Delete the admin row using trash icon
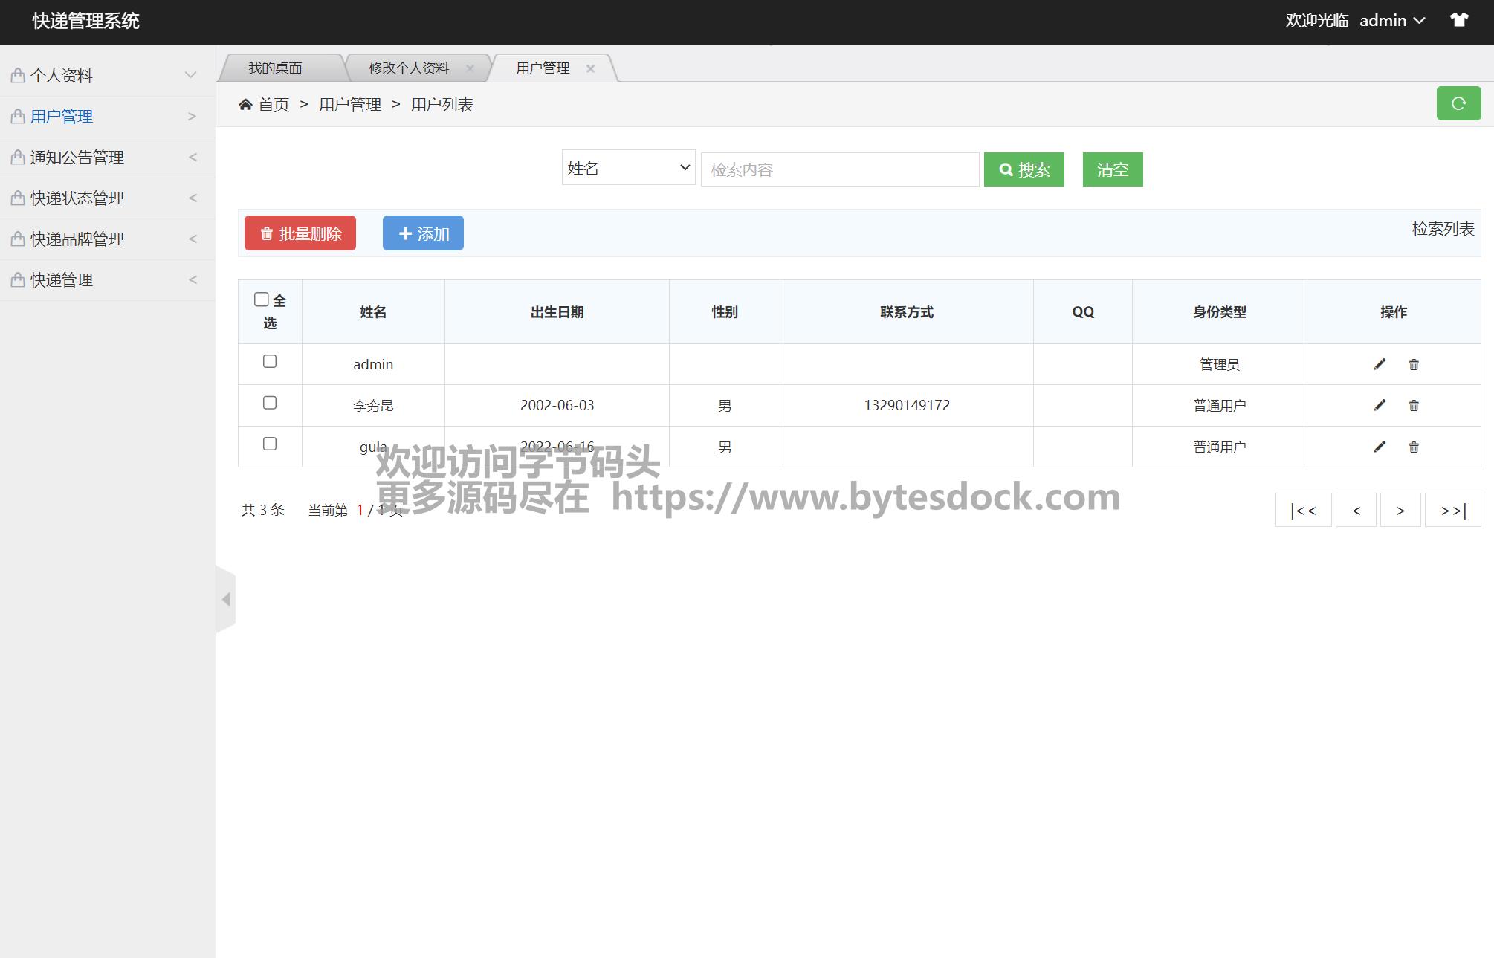 [x=1414, y=364]
